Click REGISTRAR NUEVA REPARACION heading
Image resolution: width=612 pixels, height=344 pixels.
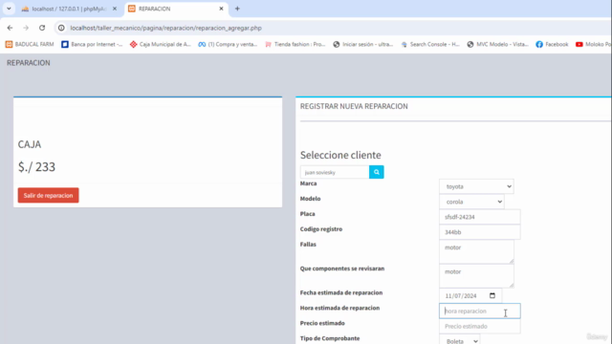click(x=354, y=106)
